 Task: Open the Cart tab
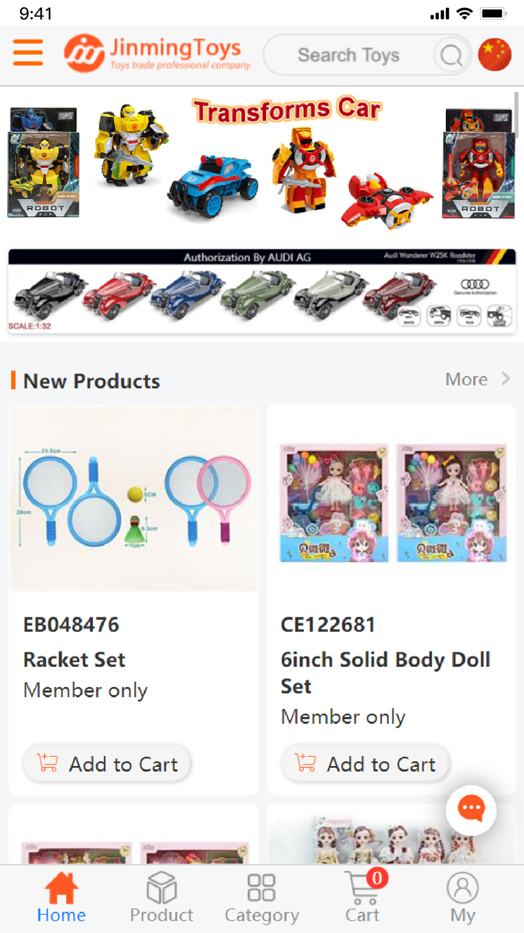[x=362, y=898]
